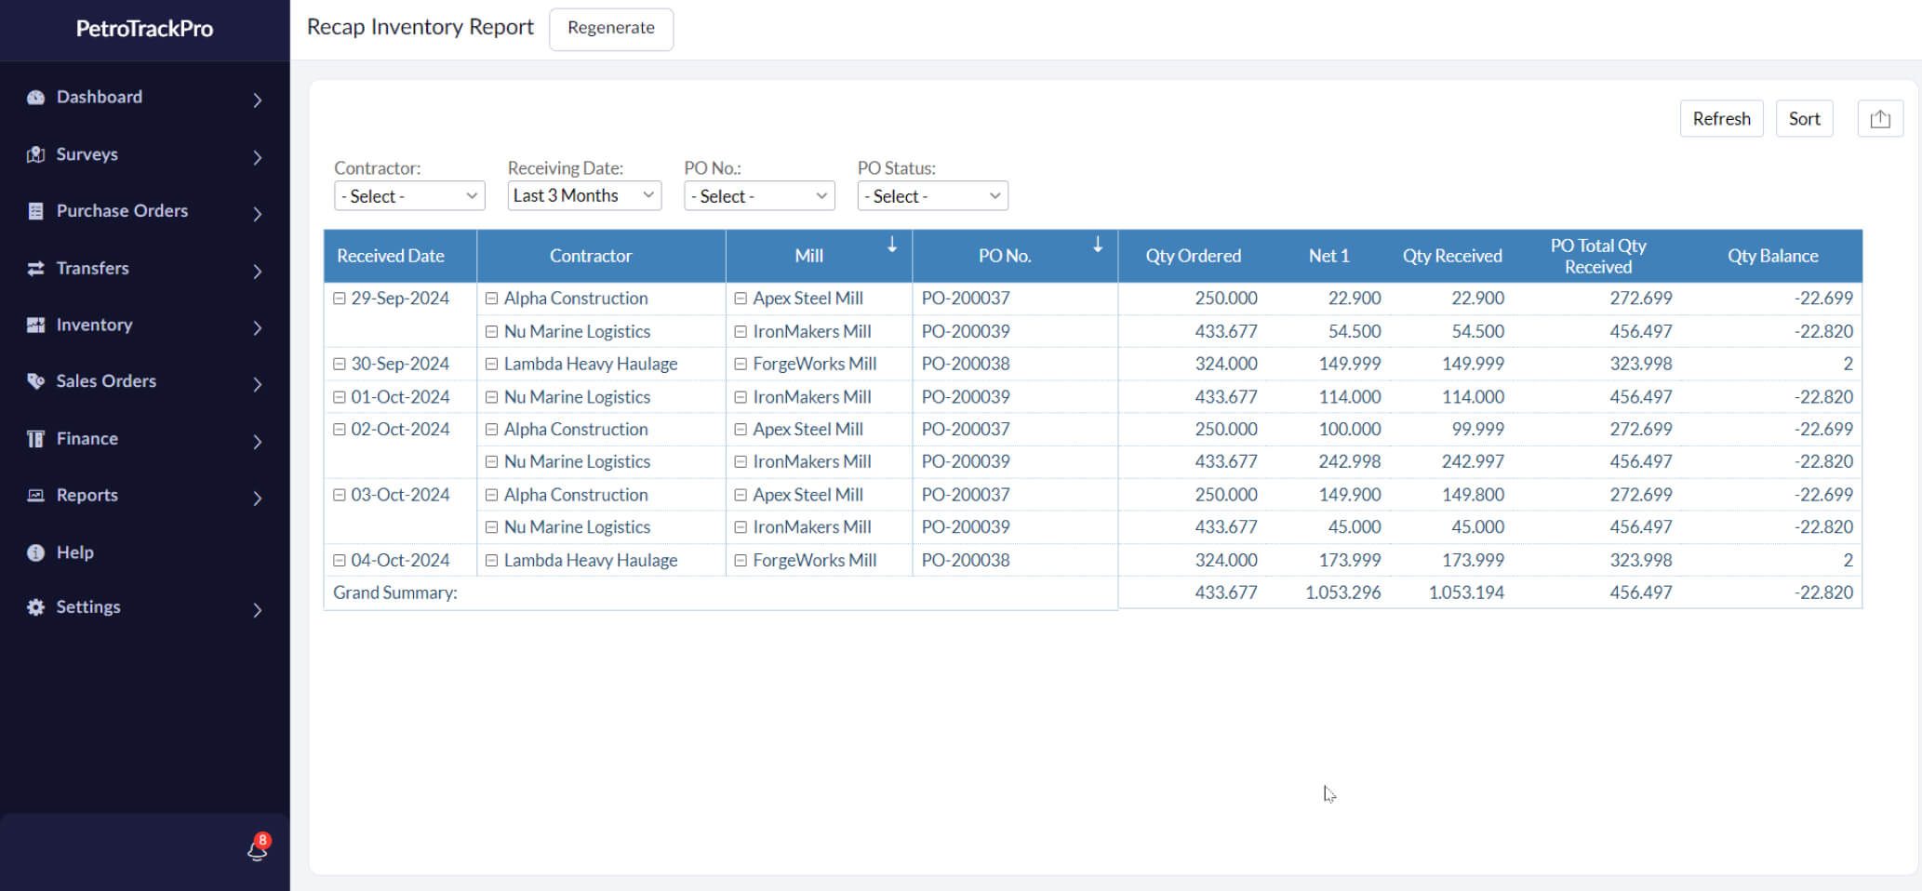1922x891 pixels.
Task: Click the Regenerate button
Action: click(610, 29)
